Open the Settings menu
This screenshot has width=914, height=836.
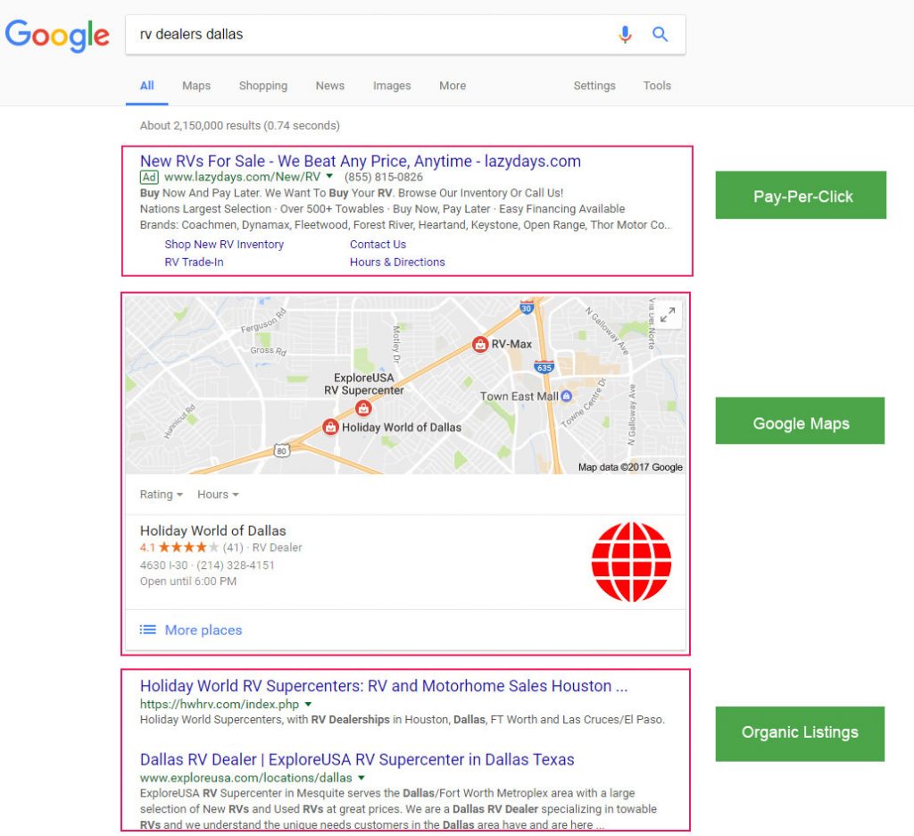[594, 86]
